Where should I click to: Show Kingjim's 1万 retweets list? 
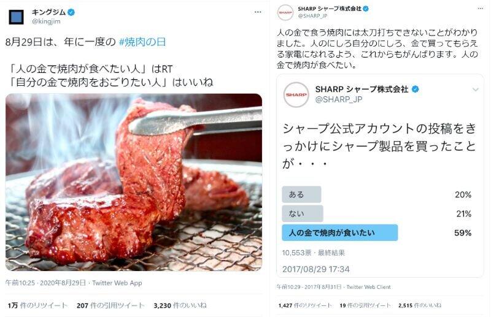click(x=37, y=305)
